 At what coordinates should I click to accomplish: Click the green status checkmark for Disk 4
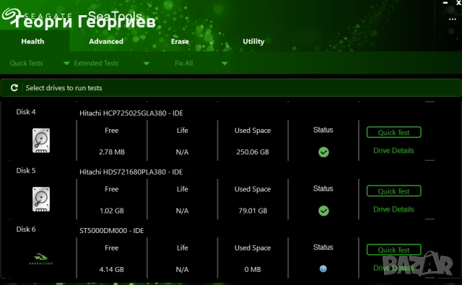point(323,152)
